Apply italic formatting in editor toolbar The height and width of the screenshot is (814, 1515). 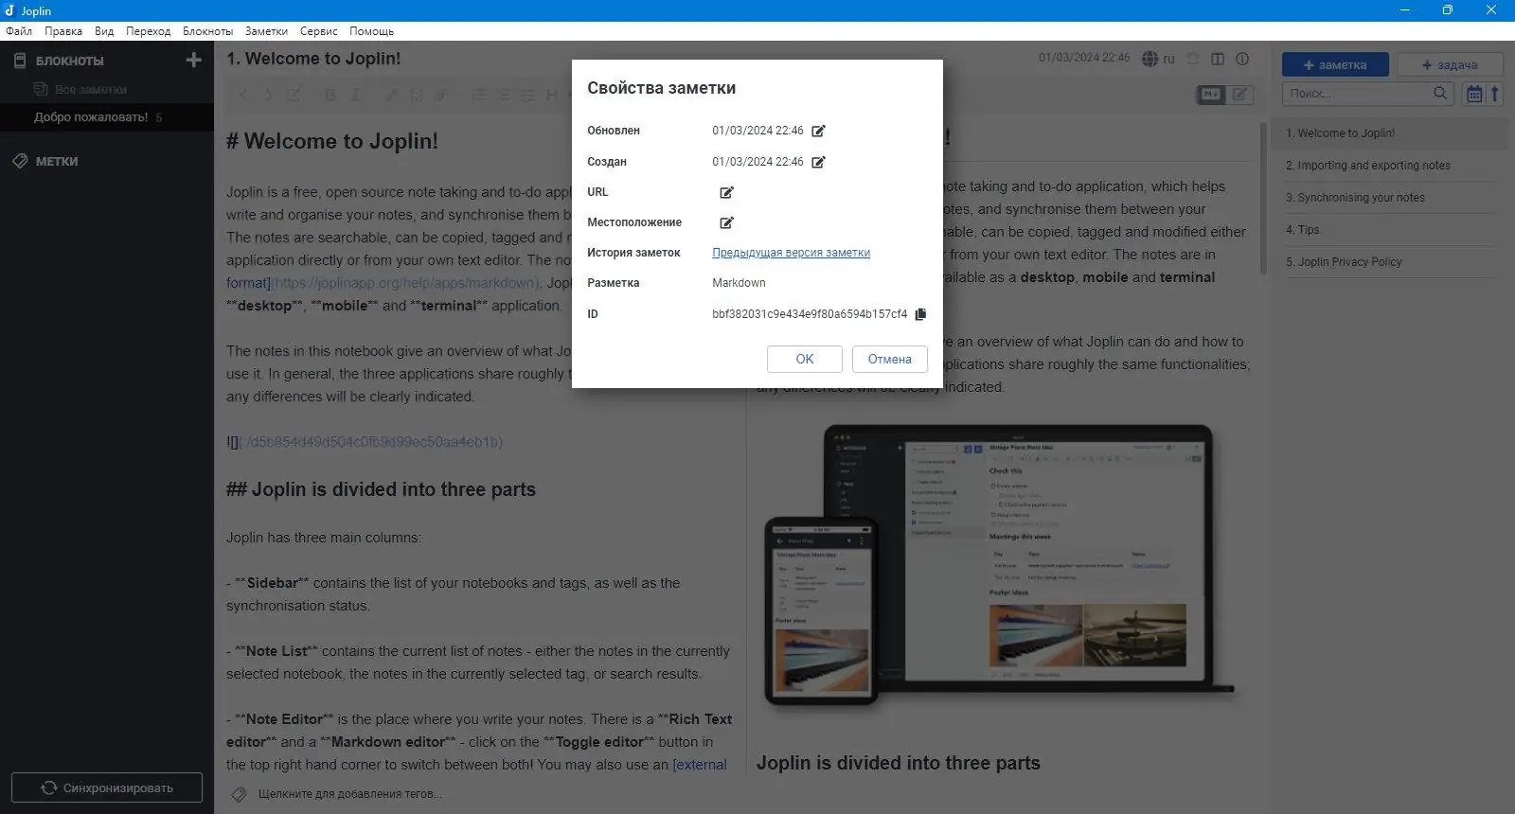355,95
